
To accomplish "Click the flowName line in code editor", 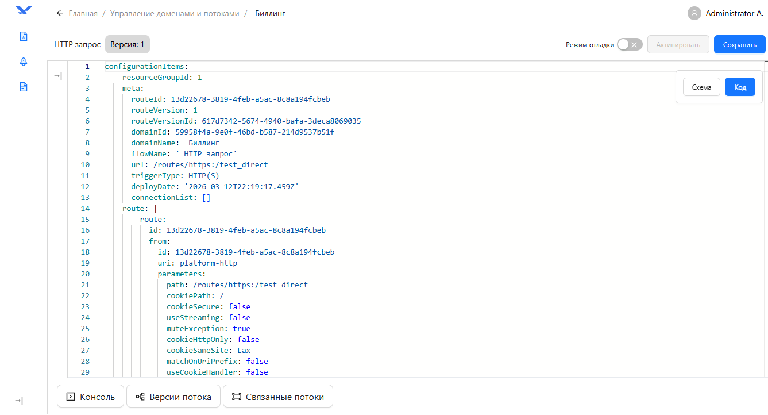I will (184, 153).
